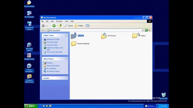Image resolution: width=193 pixels, height=108 pixels.
Task: Open the File menu
Action: coord(43,21)
